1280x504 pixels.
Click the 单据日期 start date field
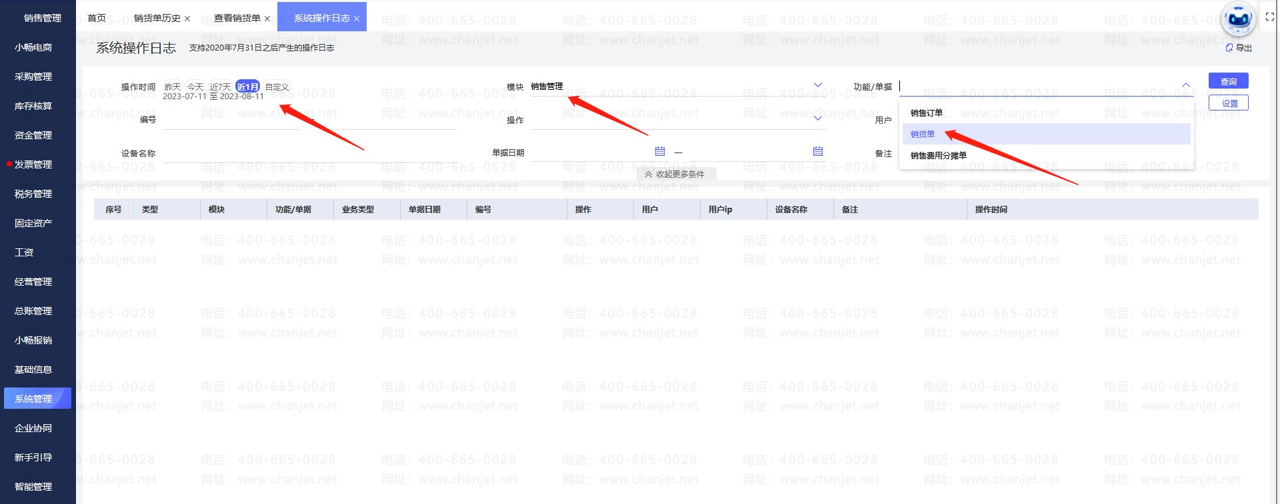(599, 152)
